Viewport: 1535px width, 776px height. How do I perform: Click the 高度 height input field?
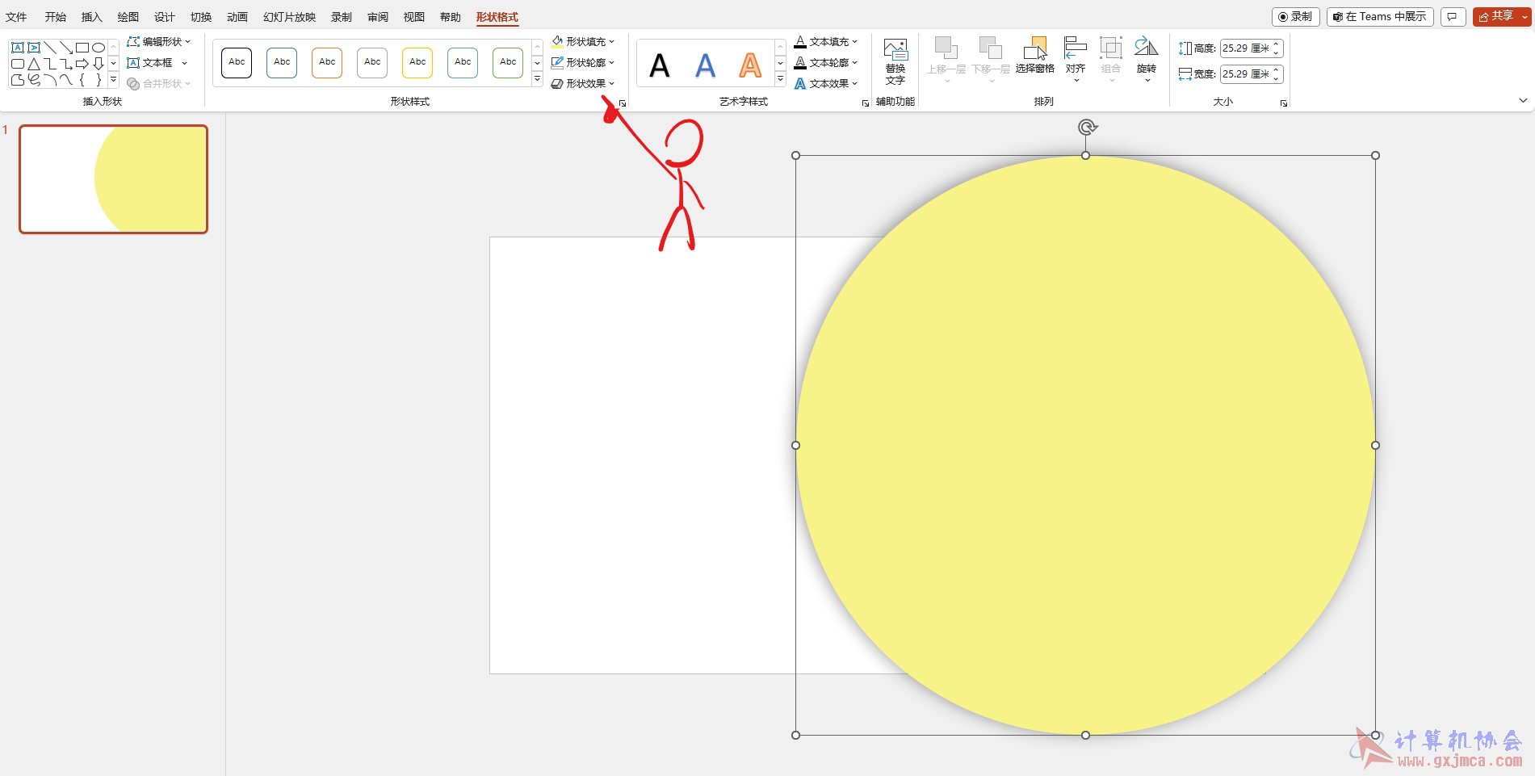pyautogui.click(x=1245, y=48)
